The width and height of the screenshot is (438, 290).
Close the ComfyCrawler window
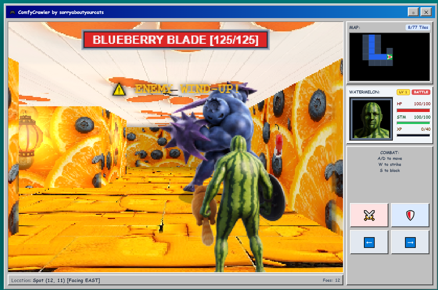click(x=426, y=12)
